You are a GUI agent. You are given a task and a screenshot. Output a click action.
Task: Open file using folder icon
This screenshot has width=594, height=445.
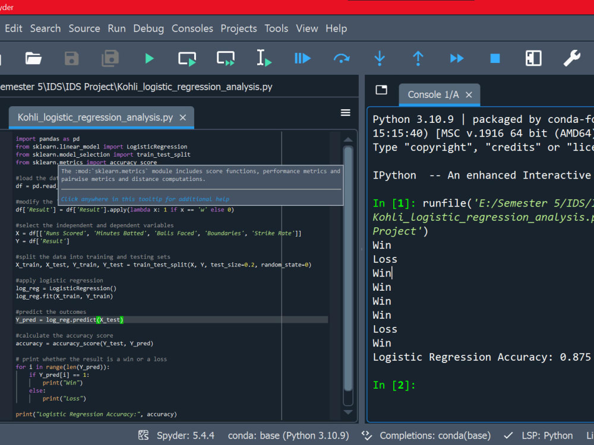(x=33, y=58)
